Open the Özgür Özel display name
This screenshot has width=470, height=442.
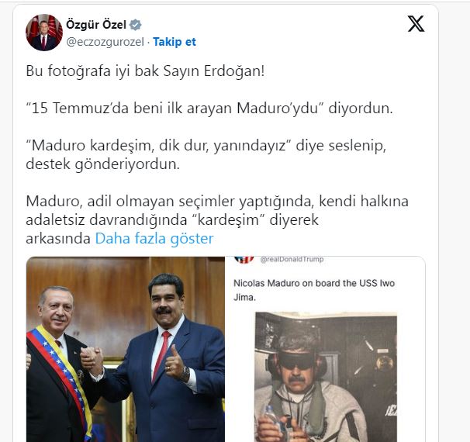(x=96, y=25)
